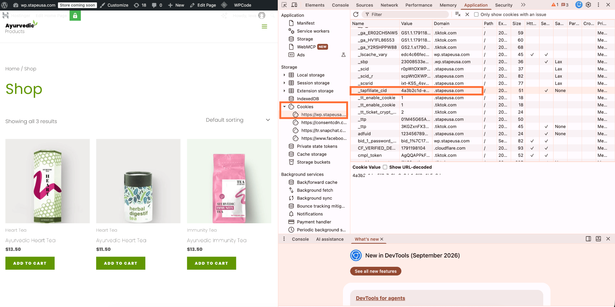
Task: Open the Default sorting dropdown
Action: click(238, 120)
